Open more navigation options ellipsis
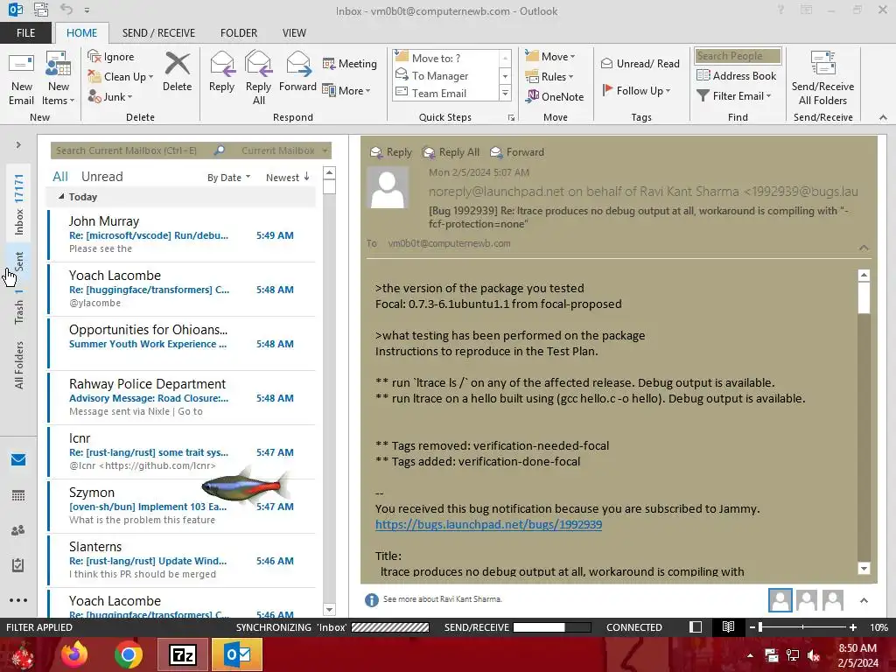 point(18,600)
